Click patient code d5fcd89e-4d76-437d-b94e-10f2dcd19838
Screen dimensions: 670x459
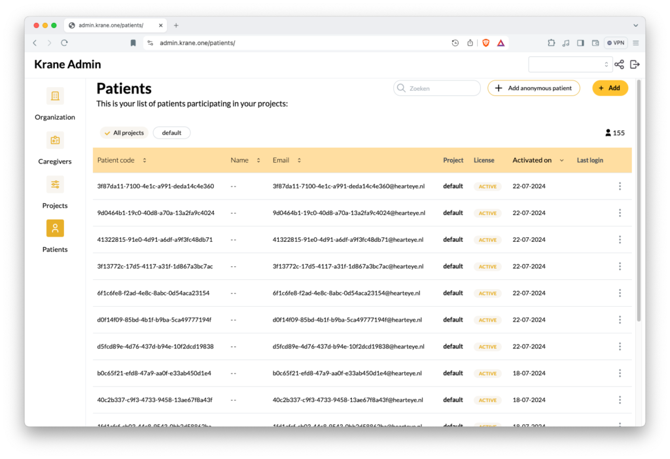155,347
